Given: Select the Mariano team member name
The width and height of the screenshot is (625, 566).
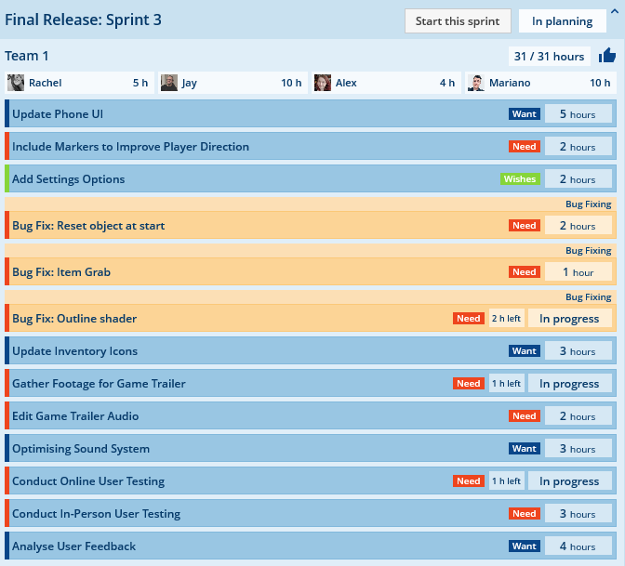Looking at the screenshot, I should point(510,83).
